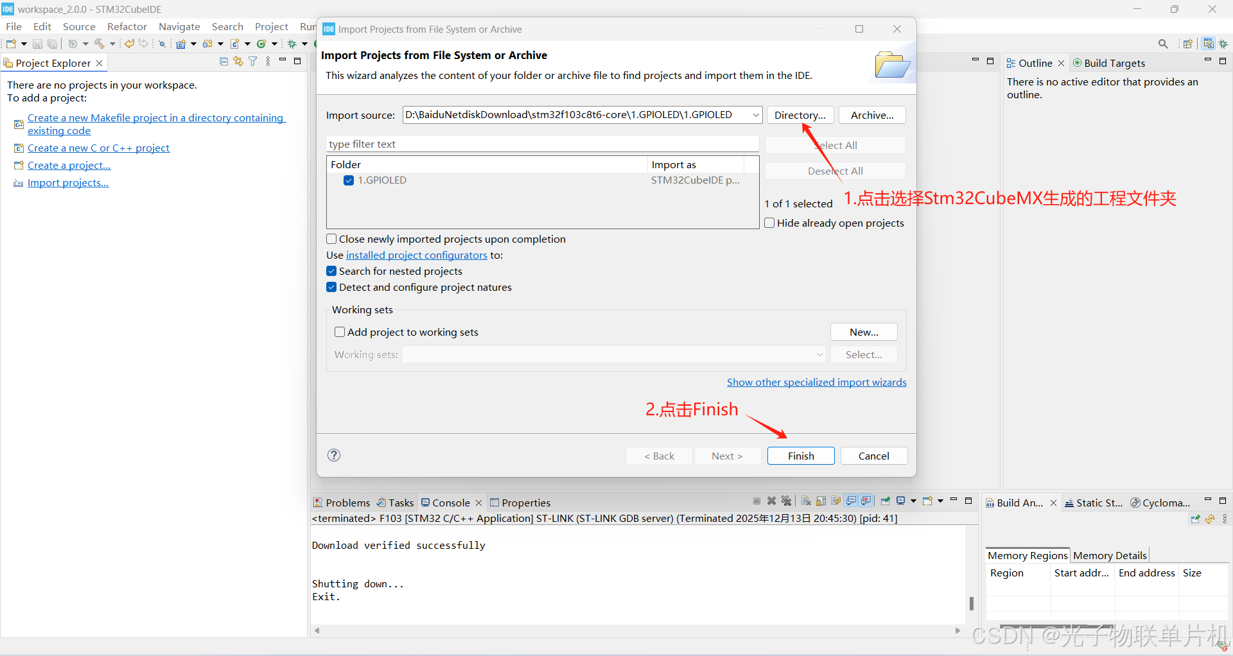
Task: Expand the Import source path dropdown
Action: tap(755, 115)
